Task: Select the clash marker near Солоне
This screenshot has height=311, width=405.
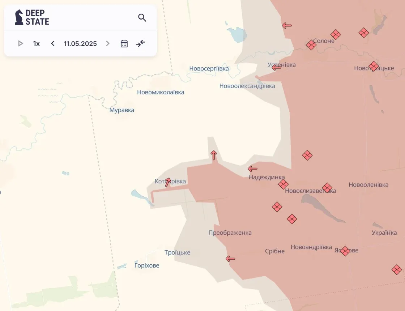Action: tap(311, 45)
